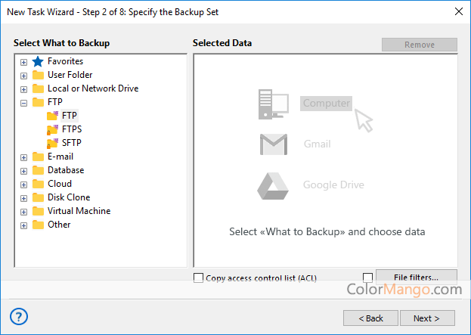The image size is (471, 335).
Task: Expand the Cloud tree node
Action: (23, 184)
